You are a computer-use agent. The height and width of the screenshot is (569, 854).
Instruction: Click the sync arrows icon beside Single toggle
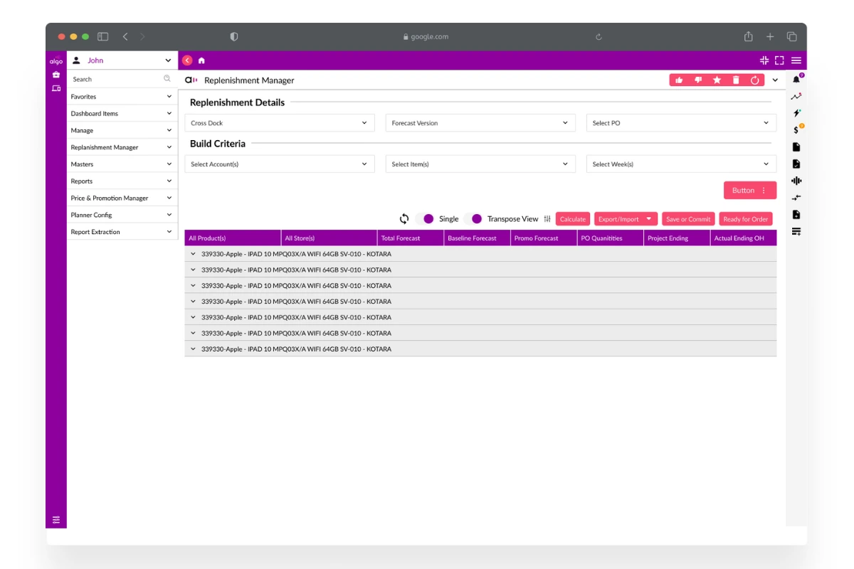(x=404, y=219)
